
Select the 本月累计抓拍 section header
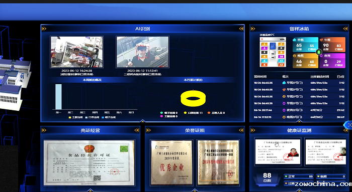tap(193, 80)
